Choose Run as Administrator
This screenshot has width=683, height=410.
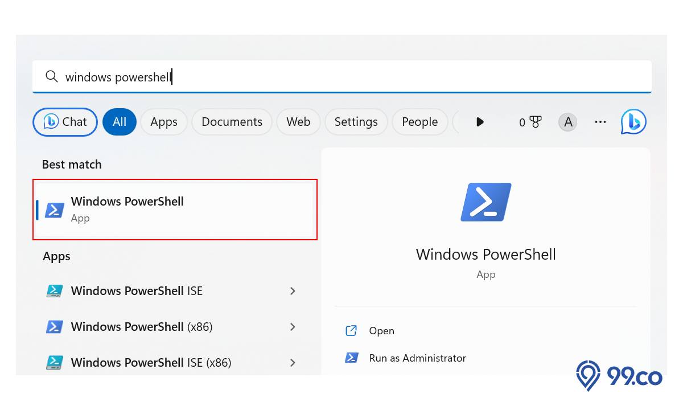point(417,358)
